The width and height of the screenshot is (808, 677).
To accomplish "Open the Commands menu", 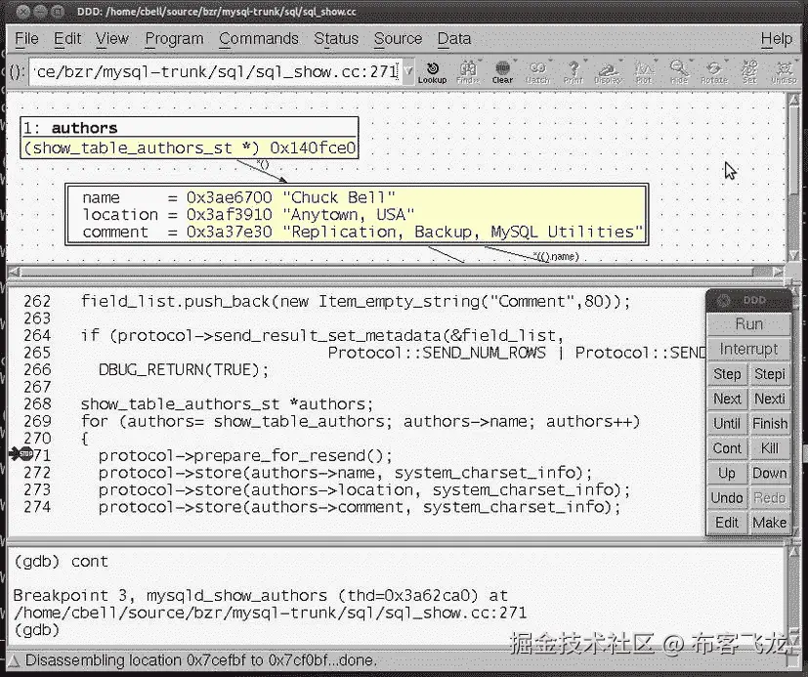I will (x=259, y=39).
